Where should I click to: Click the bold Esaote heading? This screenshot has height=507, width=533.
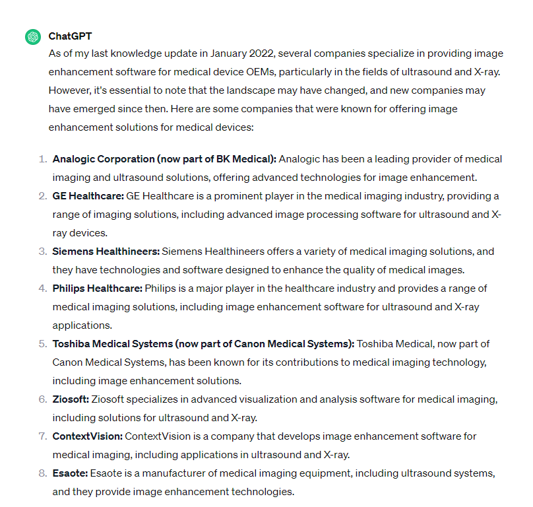tap(70, 473)
